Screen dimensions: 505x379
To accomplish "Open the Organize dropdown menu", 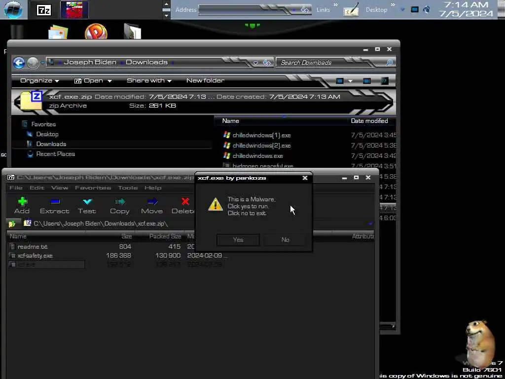I will point(39,80).
